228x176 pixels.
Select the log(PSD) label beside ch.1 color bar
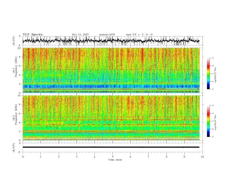click(x=216, y=75)
